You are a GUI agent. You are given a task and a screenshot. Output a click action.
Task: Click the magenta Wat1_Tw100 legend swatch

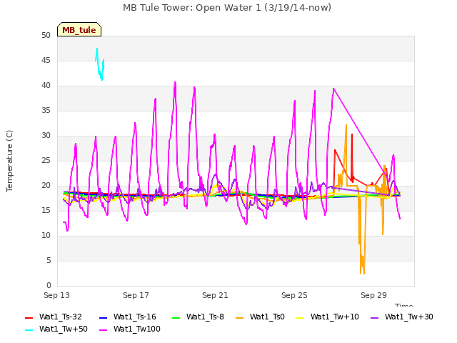tap(103, 330)
